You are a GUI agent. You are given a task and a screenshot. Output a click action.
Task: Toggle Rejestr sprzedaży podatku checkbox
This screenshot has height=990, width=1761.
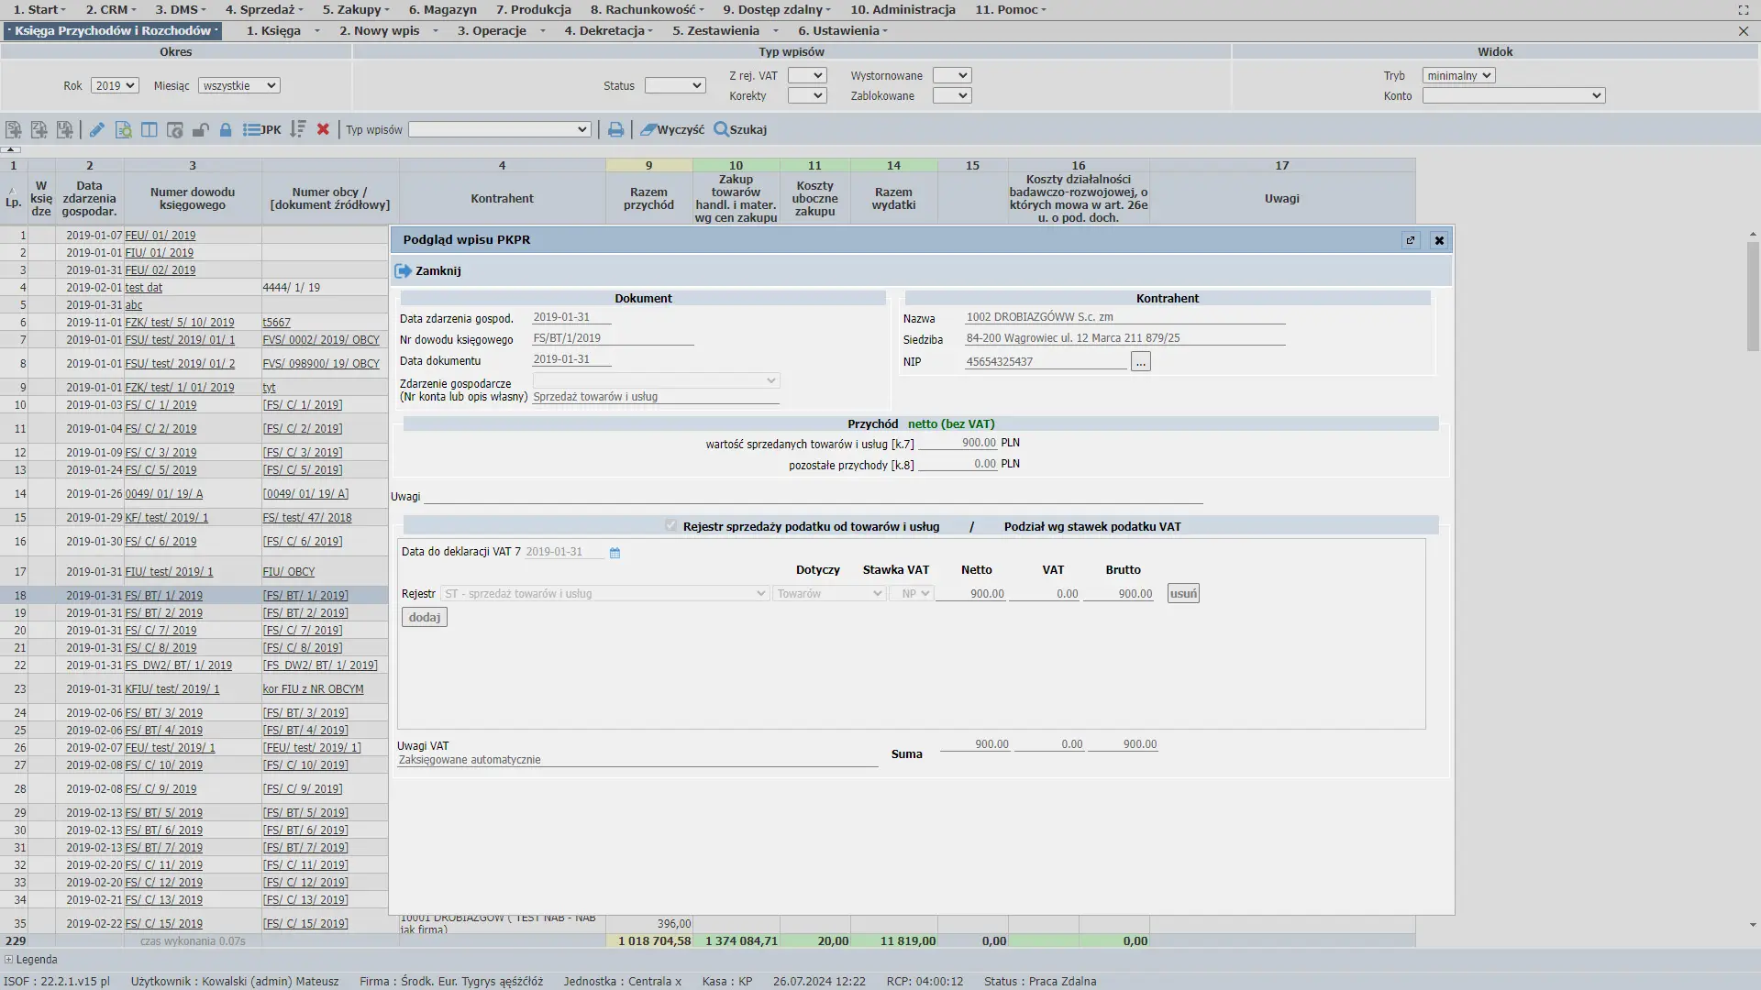pyautogui.click(x=670, y=526)
